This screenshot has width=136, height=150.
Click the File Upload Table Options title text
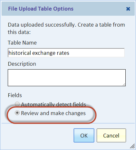41,9
